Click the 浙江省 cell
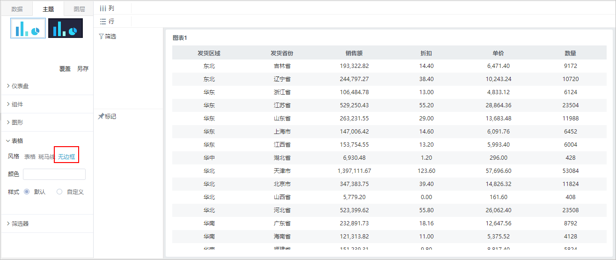This screenshot has width=616, height=260. click(282, 92)
